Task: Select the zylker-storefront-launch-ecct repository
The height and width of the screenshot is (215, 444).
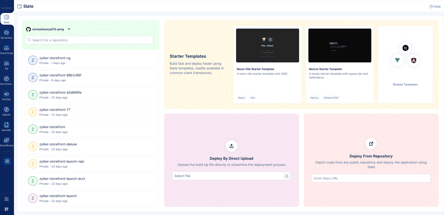Action: pyautogui.click(x=91, y=181)
